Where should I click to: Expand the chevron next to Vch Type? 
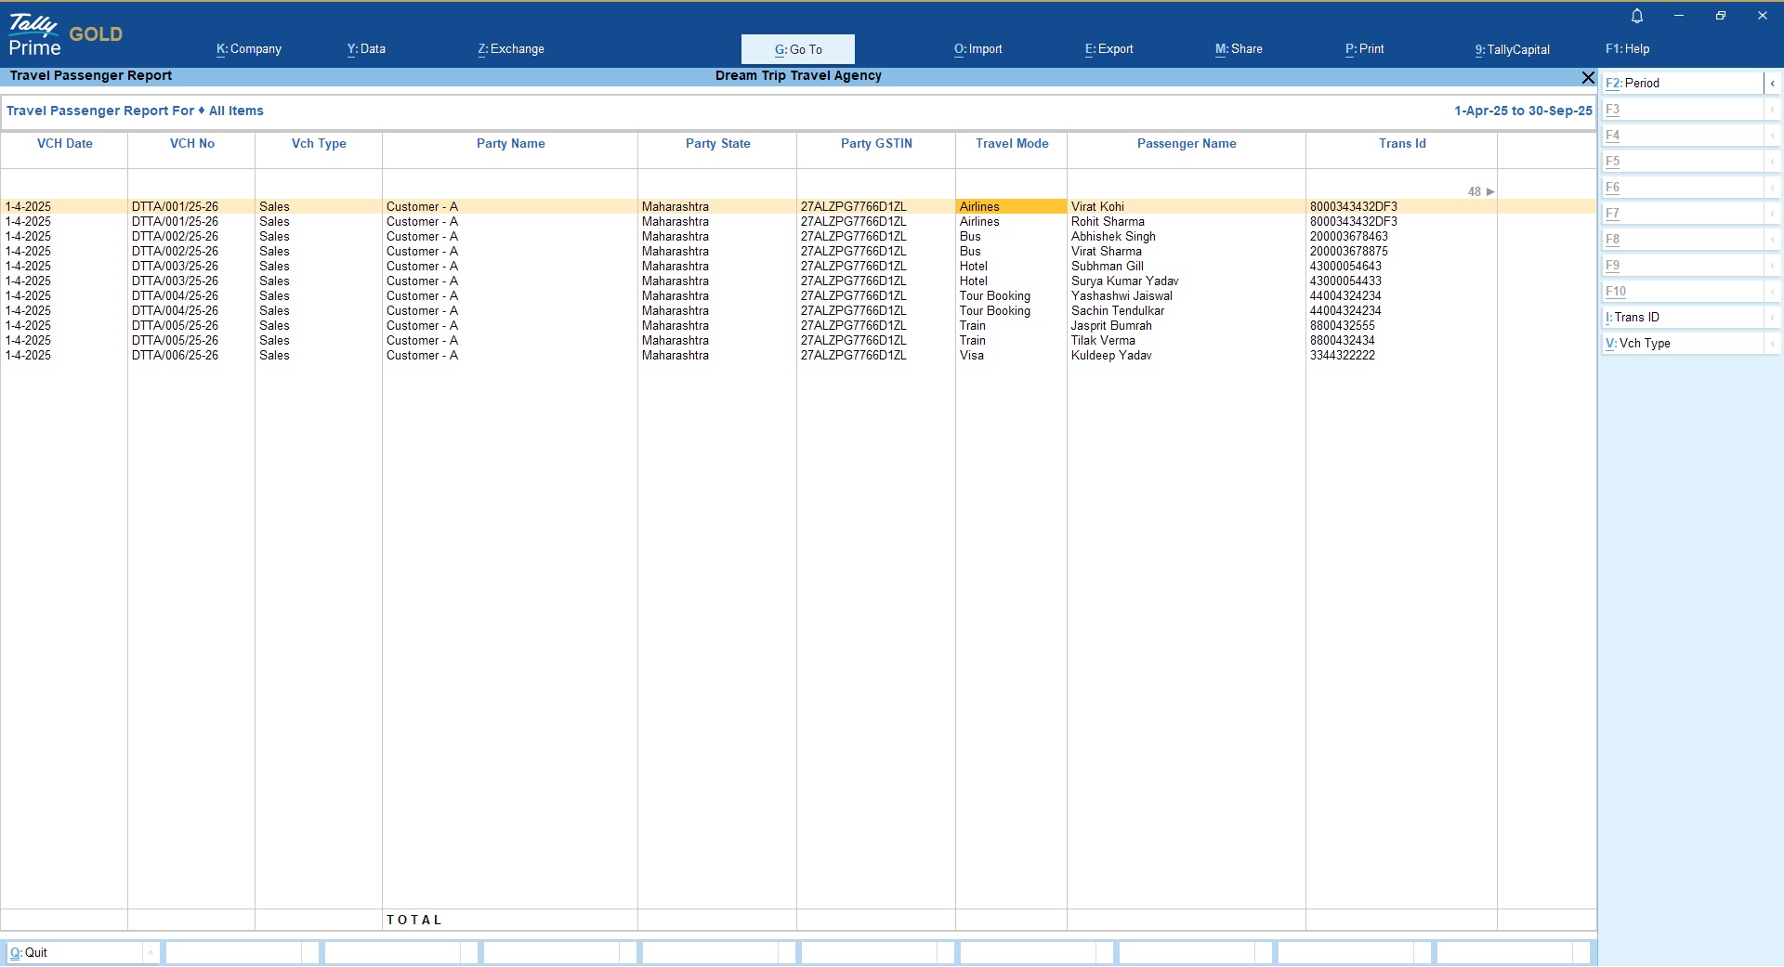(x=1773, y=344)
